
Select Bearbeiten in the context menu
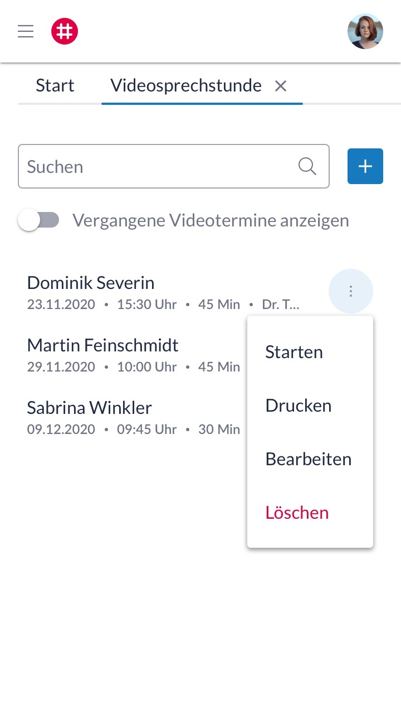pos(309,459)
